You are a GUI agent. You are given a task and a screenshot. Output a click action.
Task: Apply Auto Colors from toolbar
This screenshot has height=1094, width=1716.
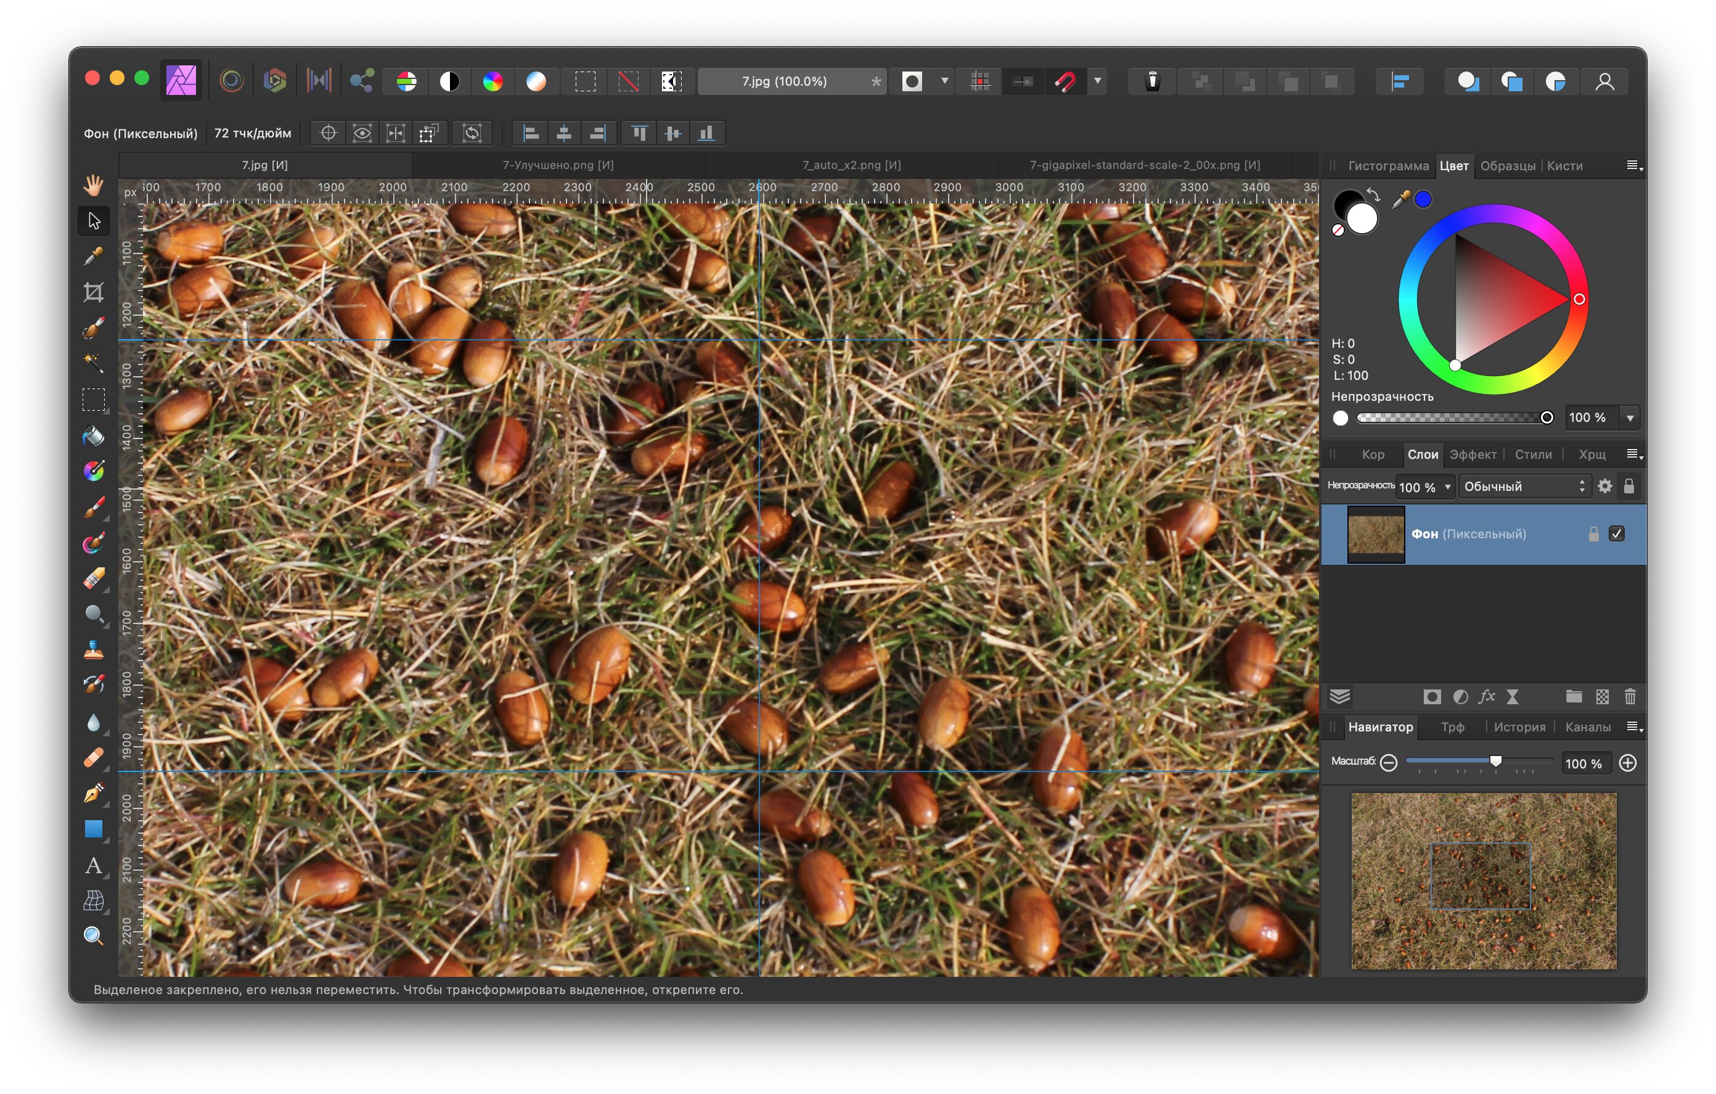point(492,81)
